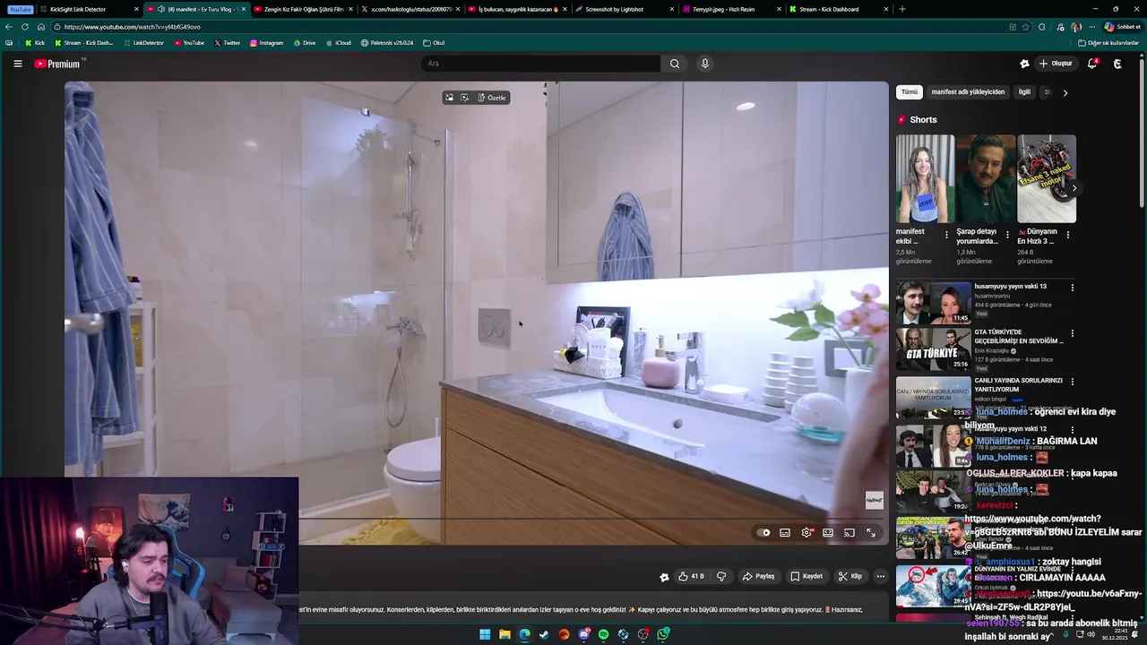
Task: Open the Okul bookmarks folder
Action: 434,43
